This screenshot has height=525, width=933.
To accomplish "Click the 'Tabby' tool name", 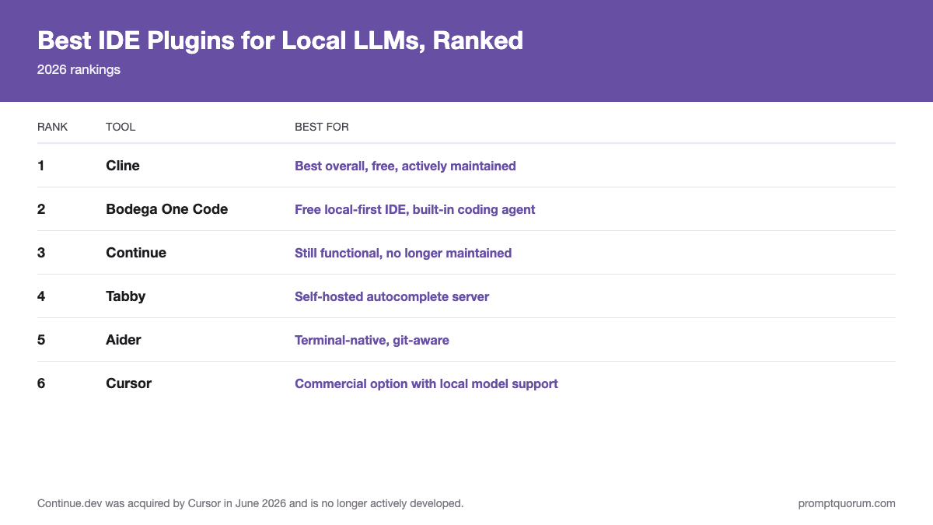I will (126, 296).
